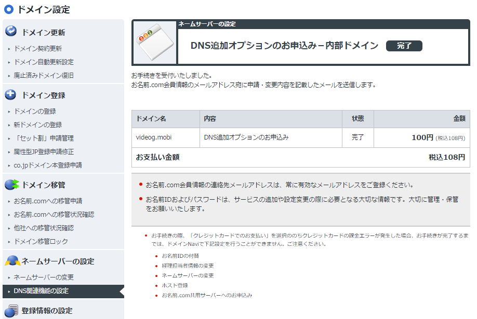Open 新ドメインの登録 link
The width and height of the screenshot is (477, 319).
[x=37, y=125]
